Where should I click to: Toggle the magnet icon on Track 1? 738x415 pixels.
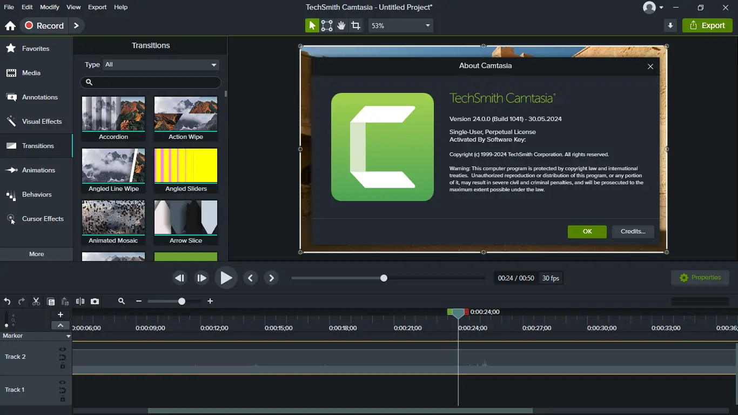point(63,391)
